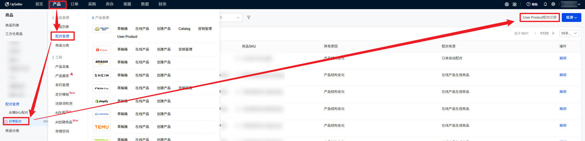The width and height of the screenshot is (585, 141).
Task: Select the Nuvemshop platform logo
Action: point(102,114)
